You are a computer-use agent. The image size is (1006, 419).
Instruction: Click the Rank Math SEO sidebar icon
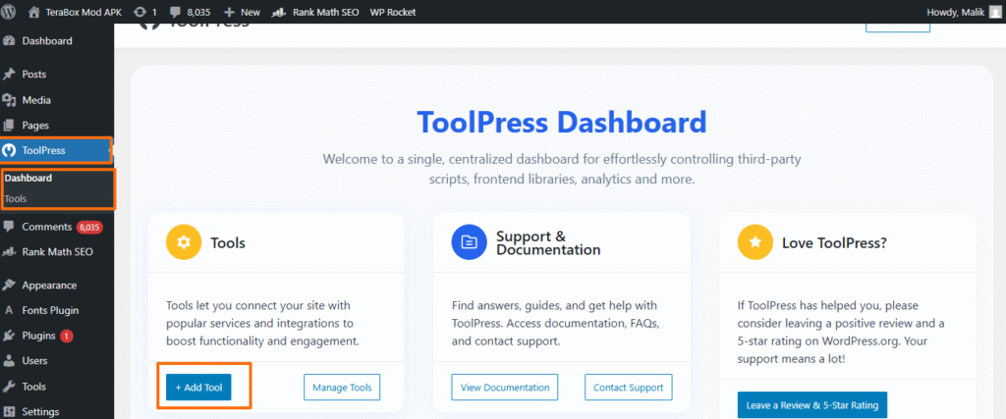[9, 252]
